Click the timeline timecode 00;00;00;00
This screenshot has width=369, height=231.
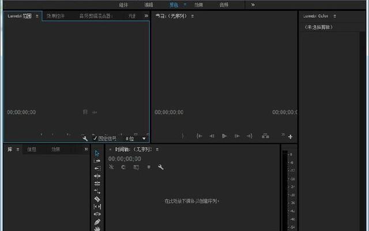[x=125, y=159]
